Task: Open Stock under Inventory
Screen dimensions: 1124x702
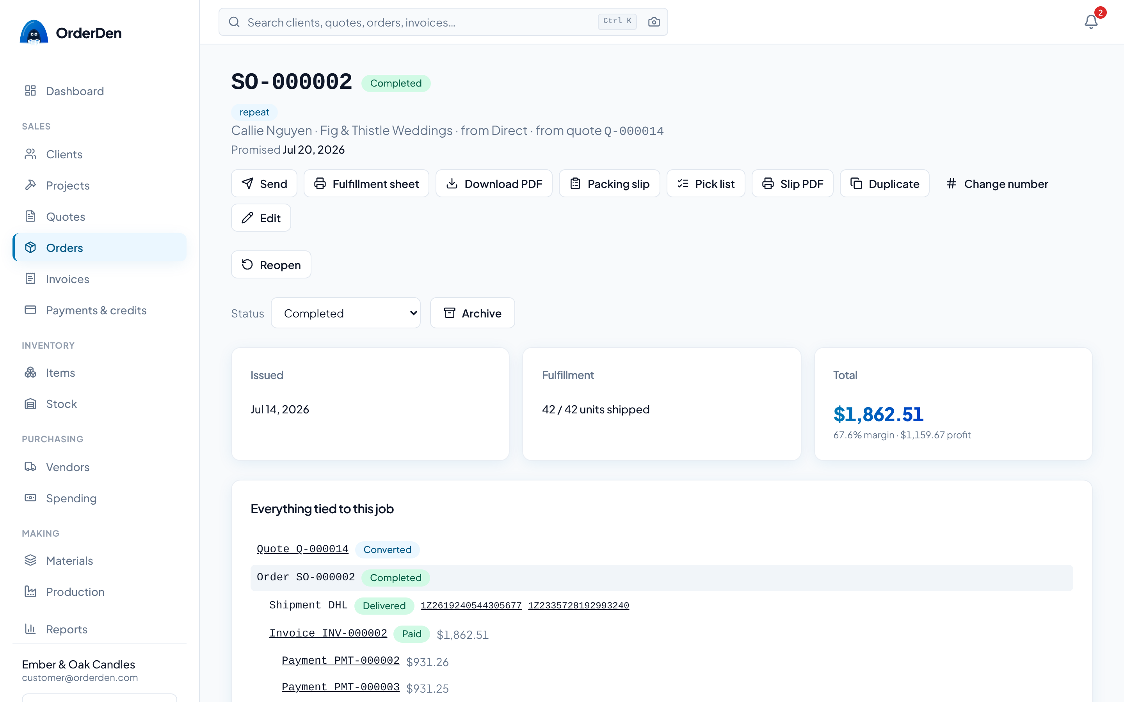Action: (100, 404)
